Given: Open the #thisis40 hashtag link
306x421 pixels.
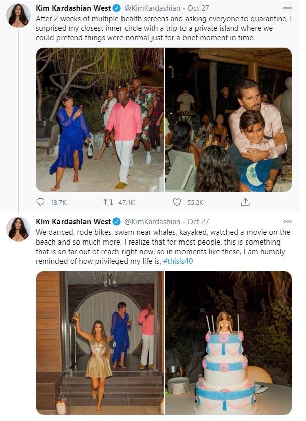Looking at the screenshot, I should click(178, 261).
